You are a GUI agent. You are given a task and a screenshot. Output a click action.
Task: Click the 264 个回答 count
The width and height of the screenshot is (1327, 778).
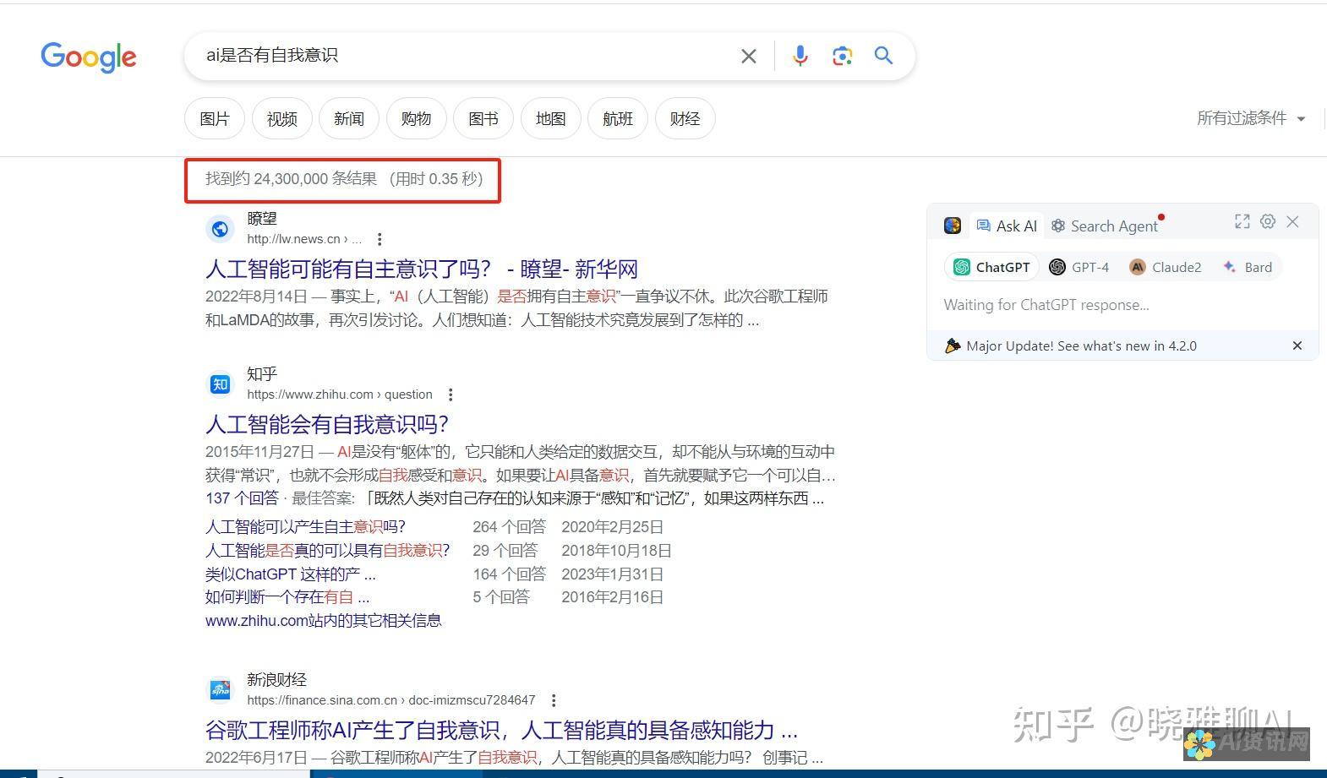[x=510, y=527]
